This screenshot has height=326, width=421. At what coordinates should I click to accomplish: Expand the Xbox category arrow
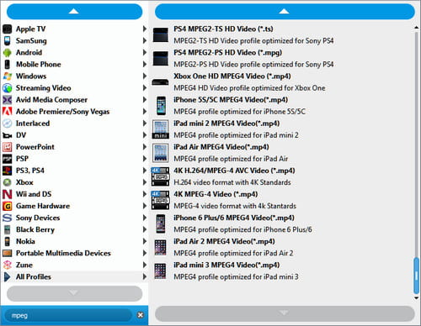145,182
